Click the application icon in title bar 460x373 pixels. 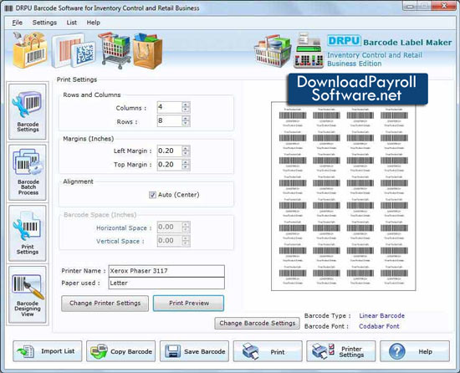(9, 8)
